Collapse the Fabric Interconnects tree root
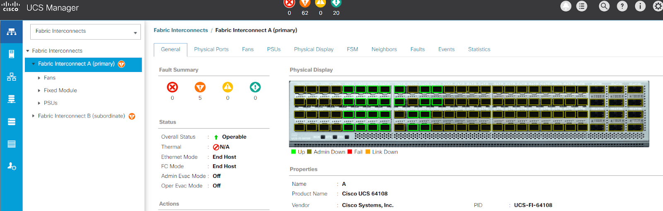Screen dimensions: 663x211 point(28,51)
